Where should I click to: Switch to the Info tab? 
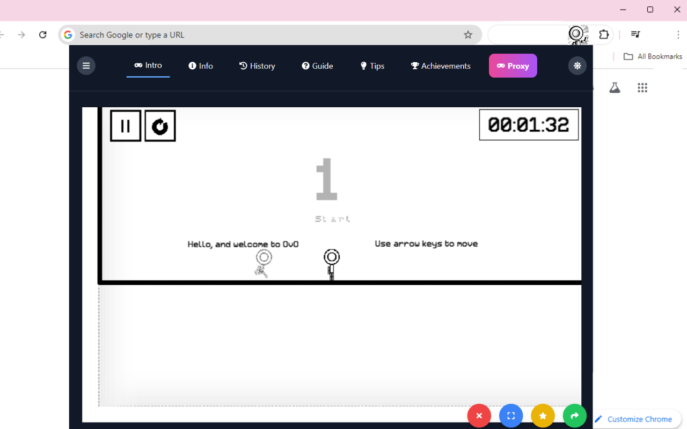[x=200, y=65]
